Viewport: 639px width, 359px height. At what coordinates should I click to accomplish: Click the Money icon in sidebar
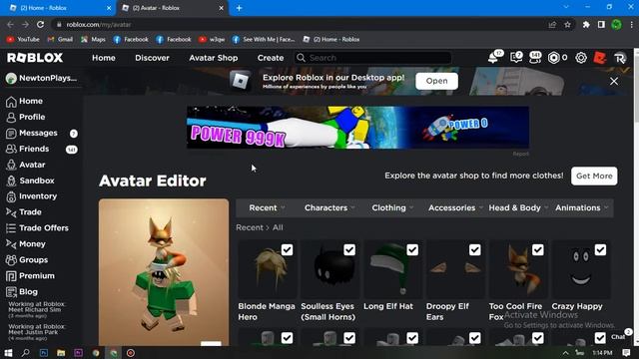pos(11,243)
